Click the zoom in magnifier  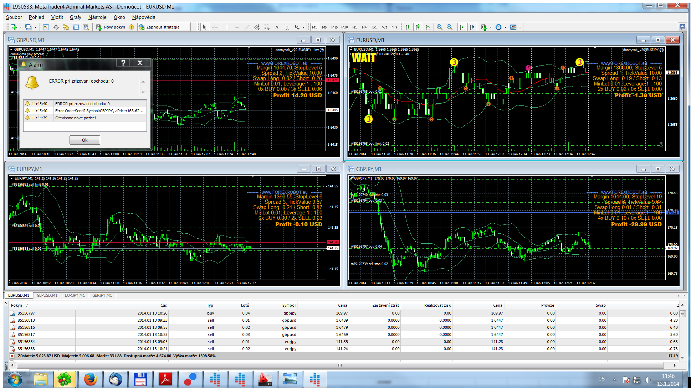(440, 27)
